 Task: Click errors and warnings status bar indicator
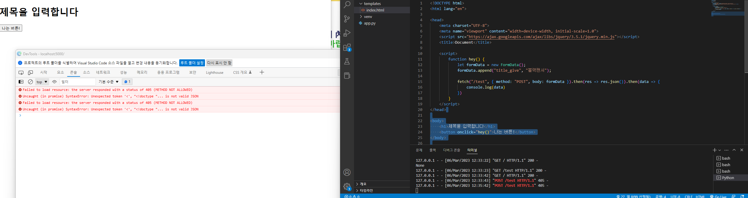[352, 196]
